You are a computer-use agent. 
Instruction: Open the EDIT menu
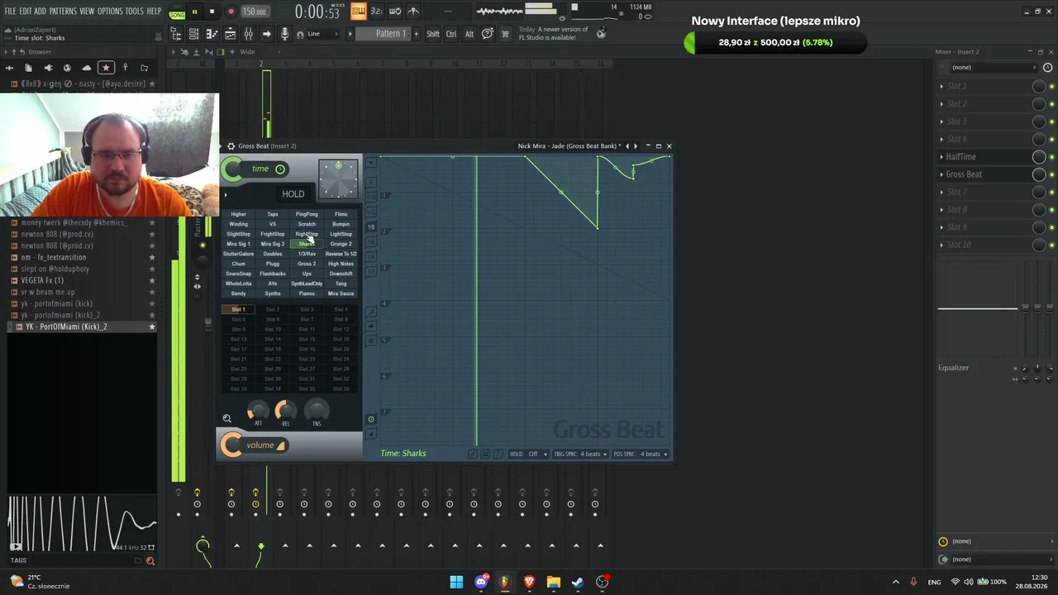point(26,12)
